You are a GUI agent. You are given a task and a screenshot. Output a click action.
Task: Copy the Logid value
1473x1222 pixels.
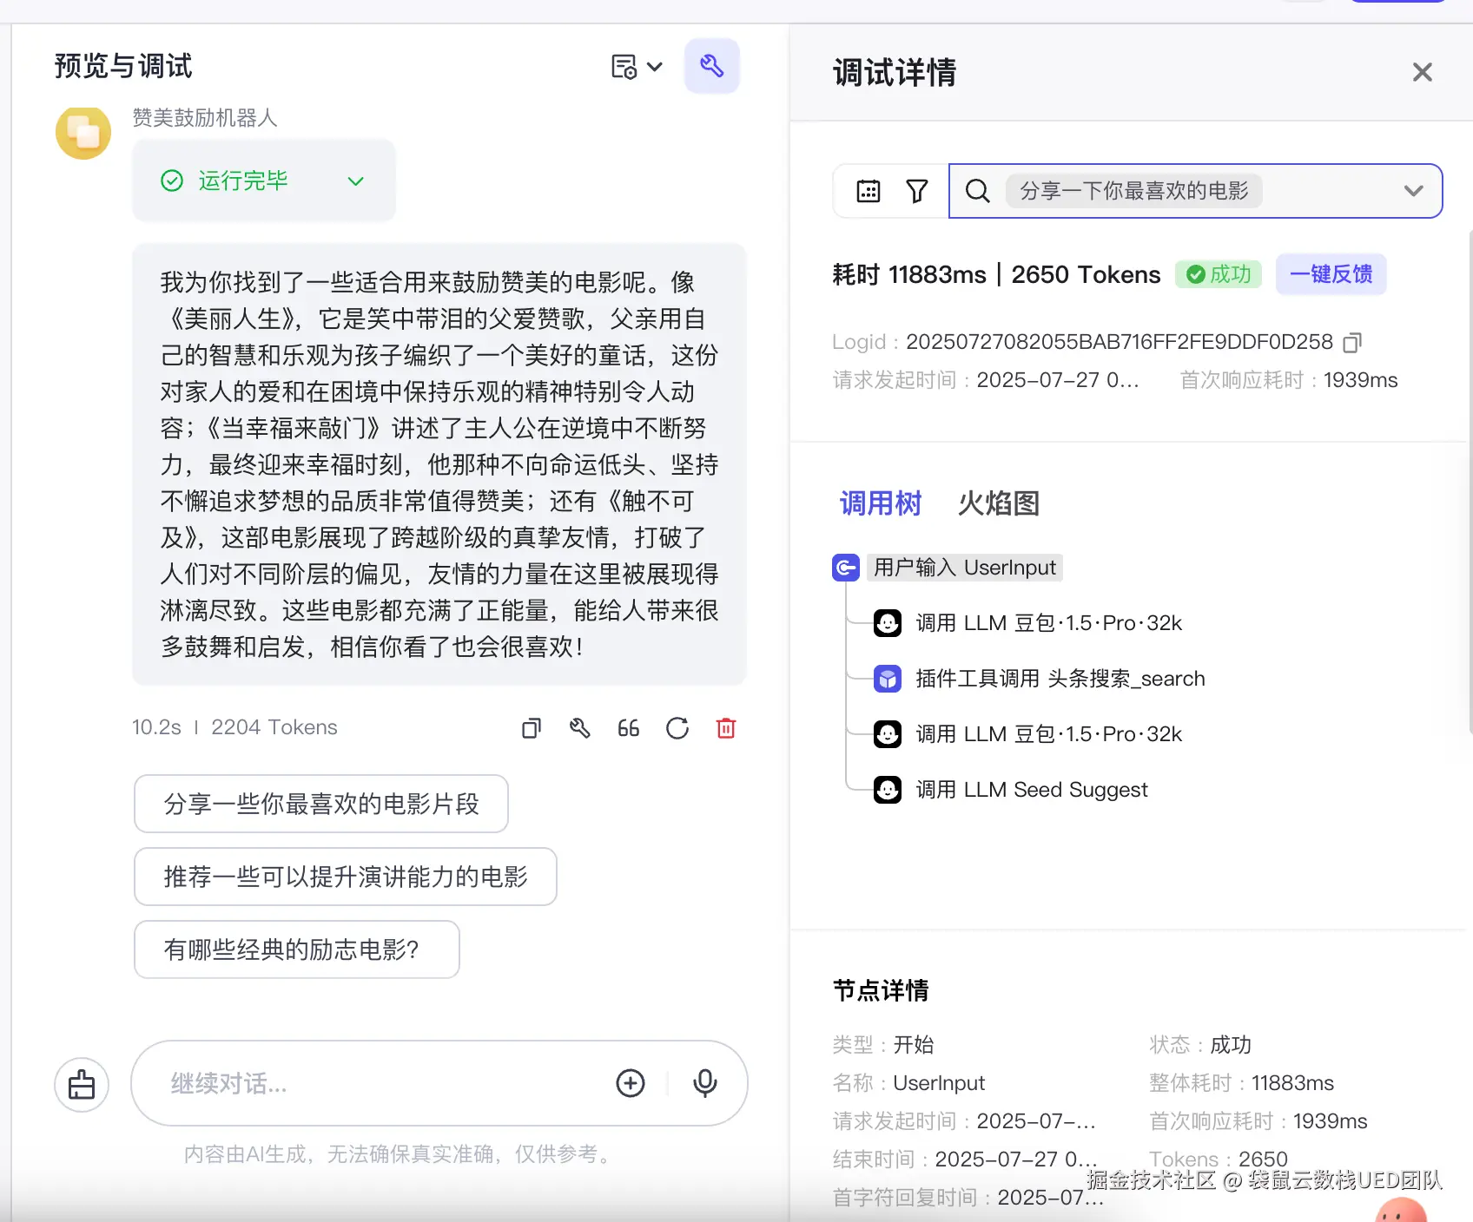click(x=1352, y=343)
